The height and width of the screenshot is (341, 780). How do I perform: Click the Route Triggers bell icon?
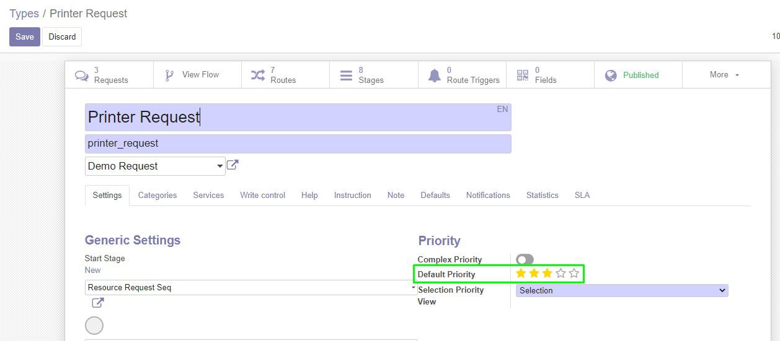pyautogui.click(x=435, y=76)
